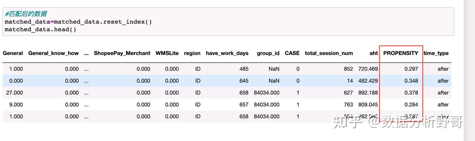The width and height of the screenshot is (475, 141).
Task: Click the matched_data.head() code line
Action: [41, 30]
